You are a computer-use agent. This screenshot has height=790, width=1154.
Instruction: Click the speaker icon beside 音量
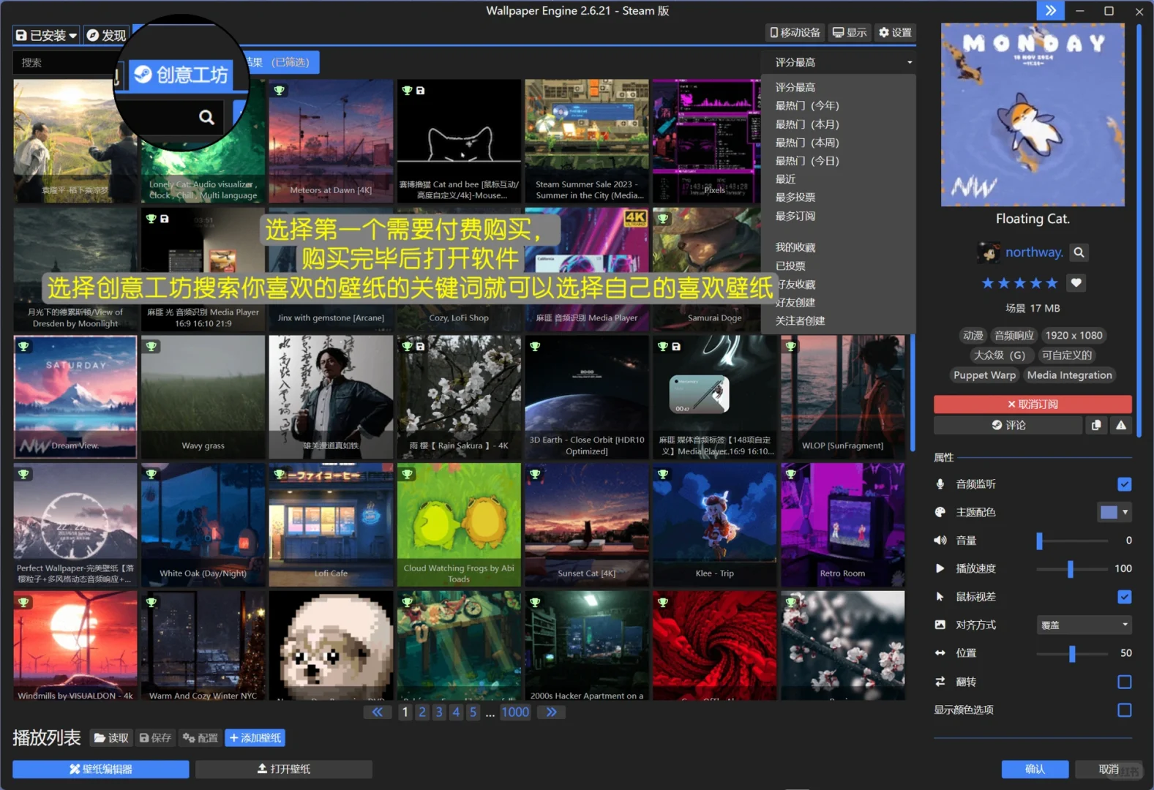[x=940, y=541]
